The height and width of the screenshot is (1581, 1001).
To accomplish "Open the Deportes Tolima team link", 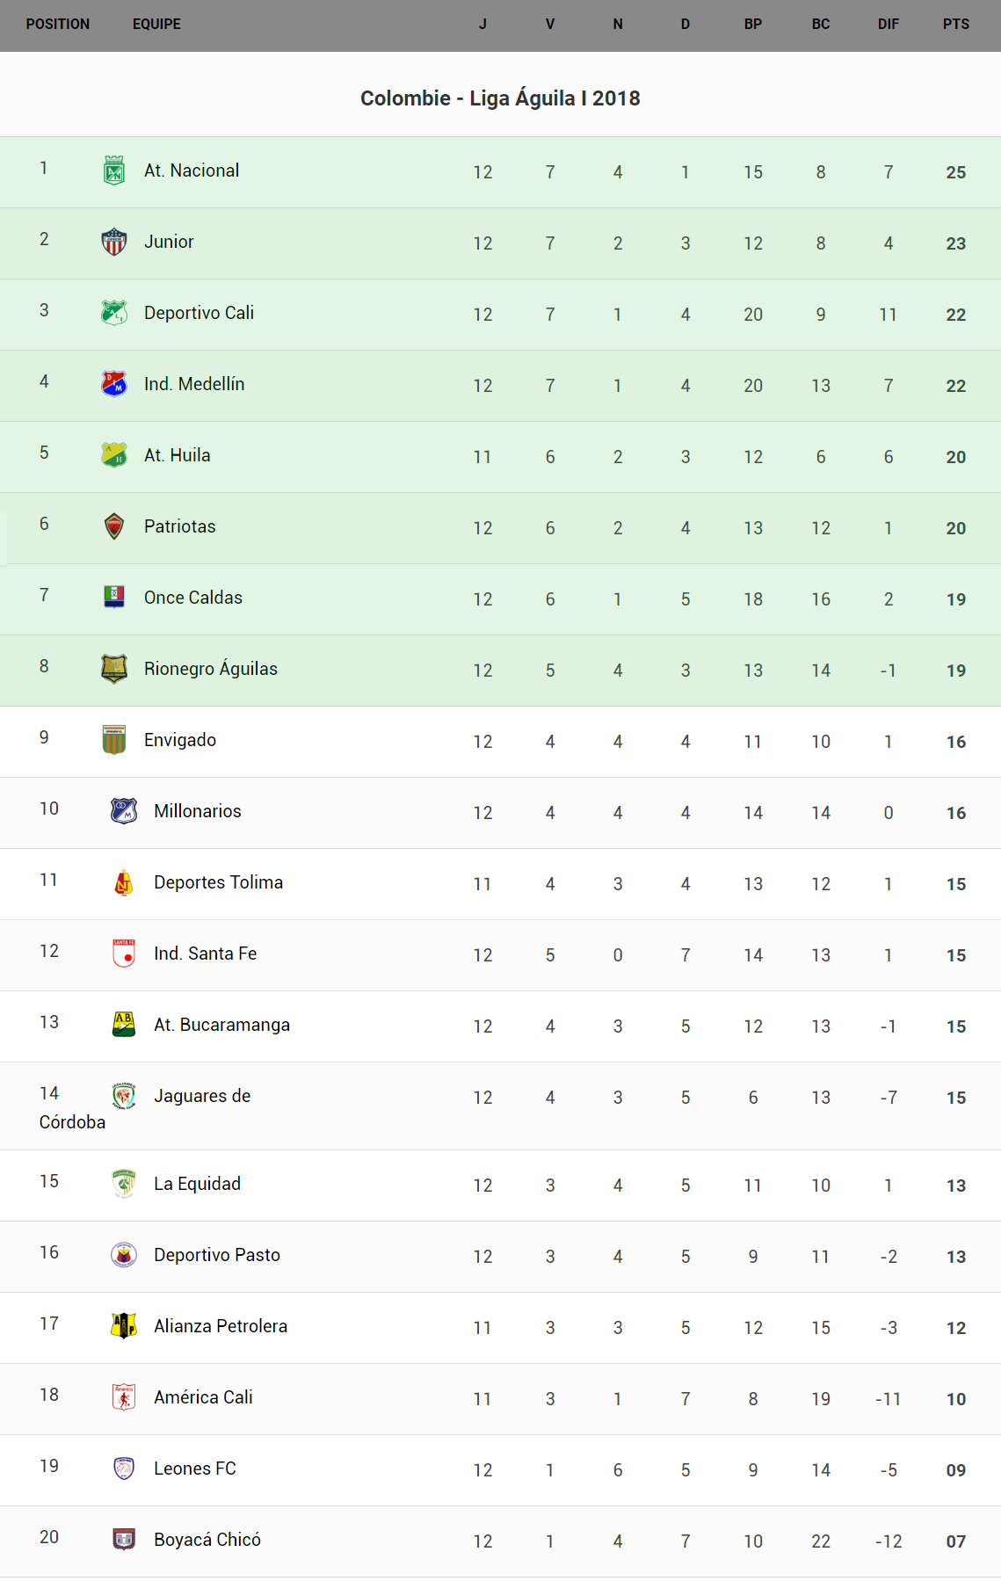I will coord(218,882).
